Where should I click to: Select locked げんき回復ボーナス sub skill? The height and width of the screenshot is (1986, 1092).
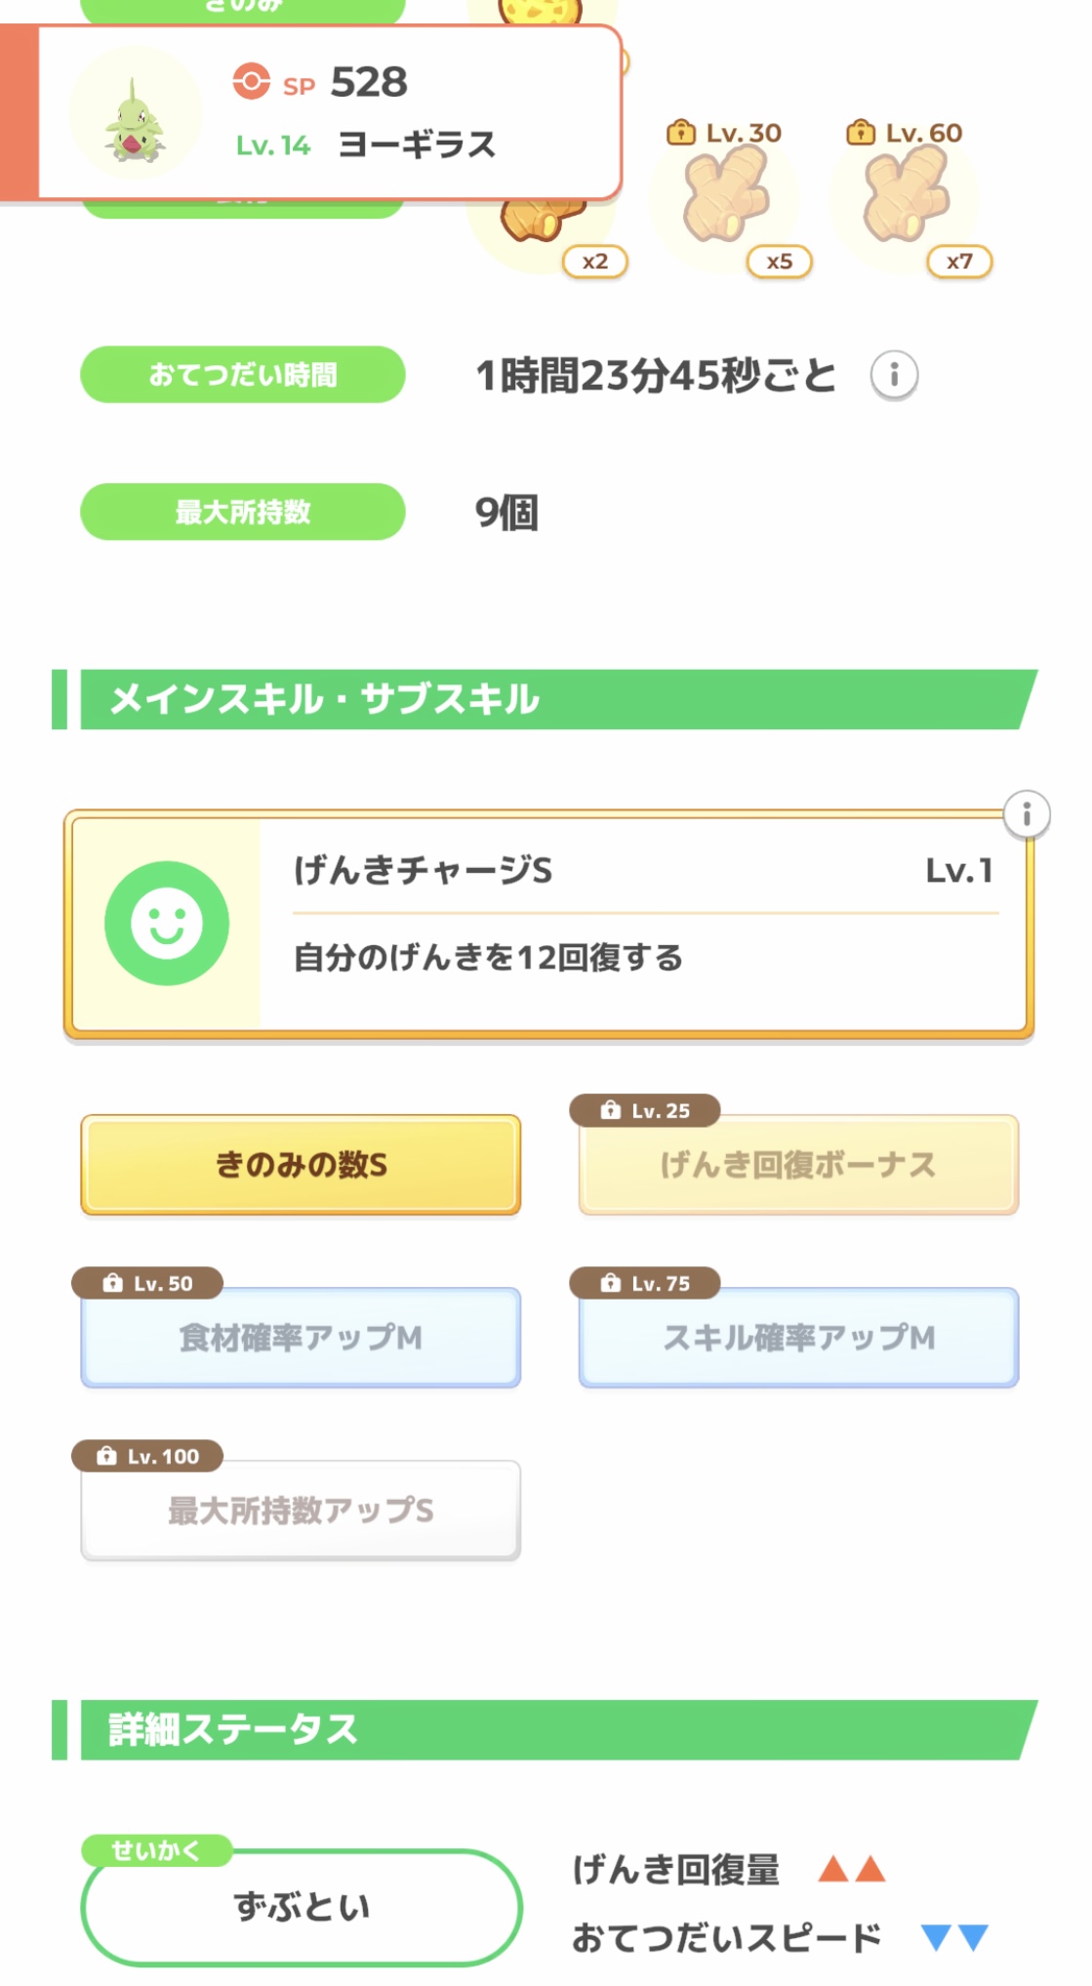798,1165
